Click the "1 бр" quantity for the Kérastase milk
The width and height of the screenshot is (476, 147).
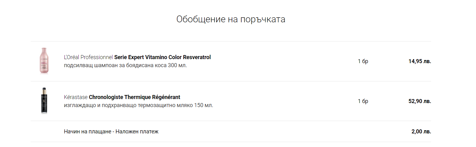coord(363,101)
